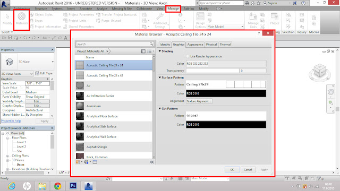Image resolution: width=340 pixels, height=191 pixels.
Task: Click the Material Browser help question mark
Action: click(259, 33)
